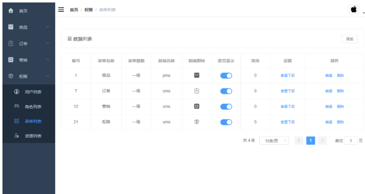Click the home icon in the sidebar
The height and width of the screenshot is (194, 365).
11,10
